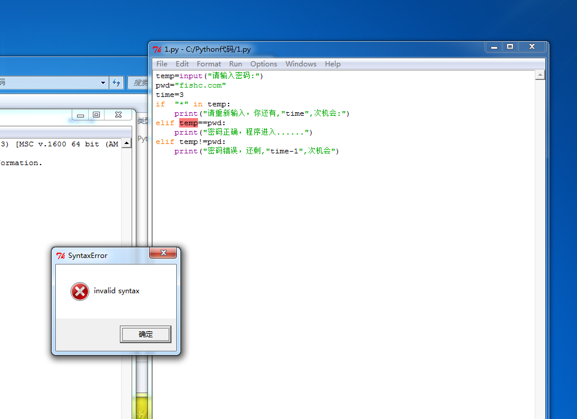The width and height of the screenshot is (577, 419).
Task: Close the Python Shell window
Action: [118, 115]
